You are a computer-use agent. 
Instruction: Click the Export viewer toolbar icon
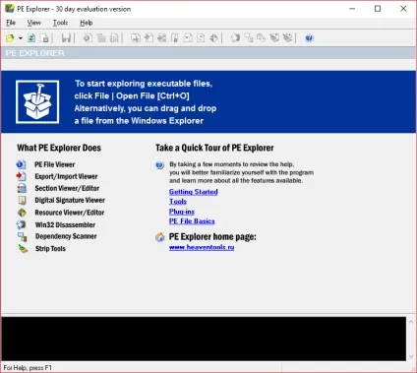click(136, 38)
